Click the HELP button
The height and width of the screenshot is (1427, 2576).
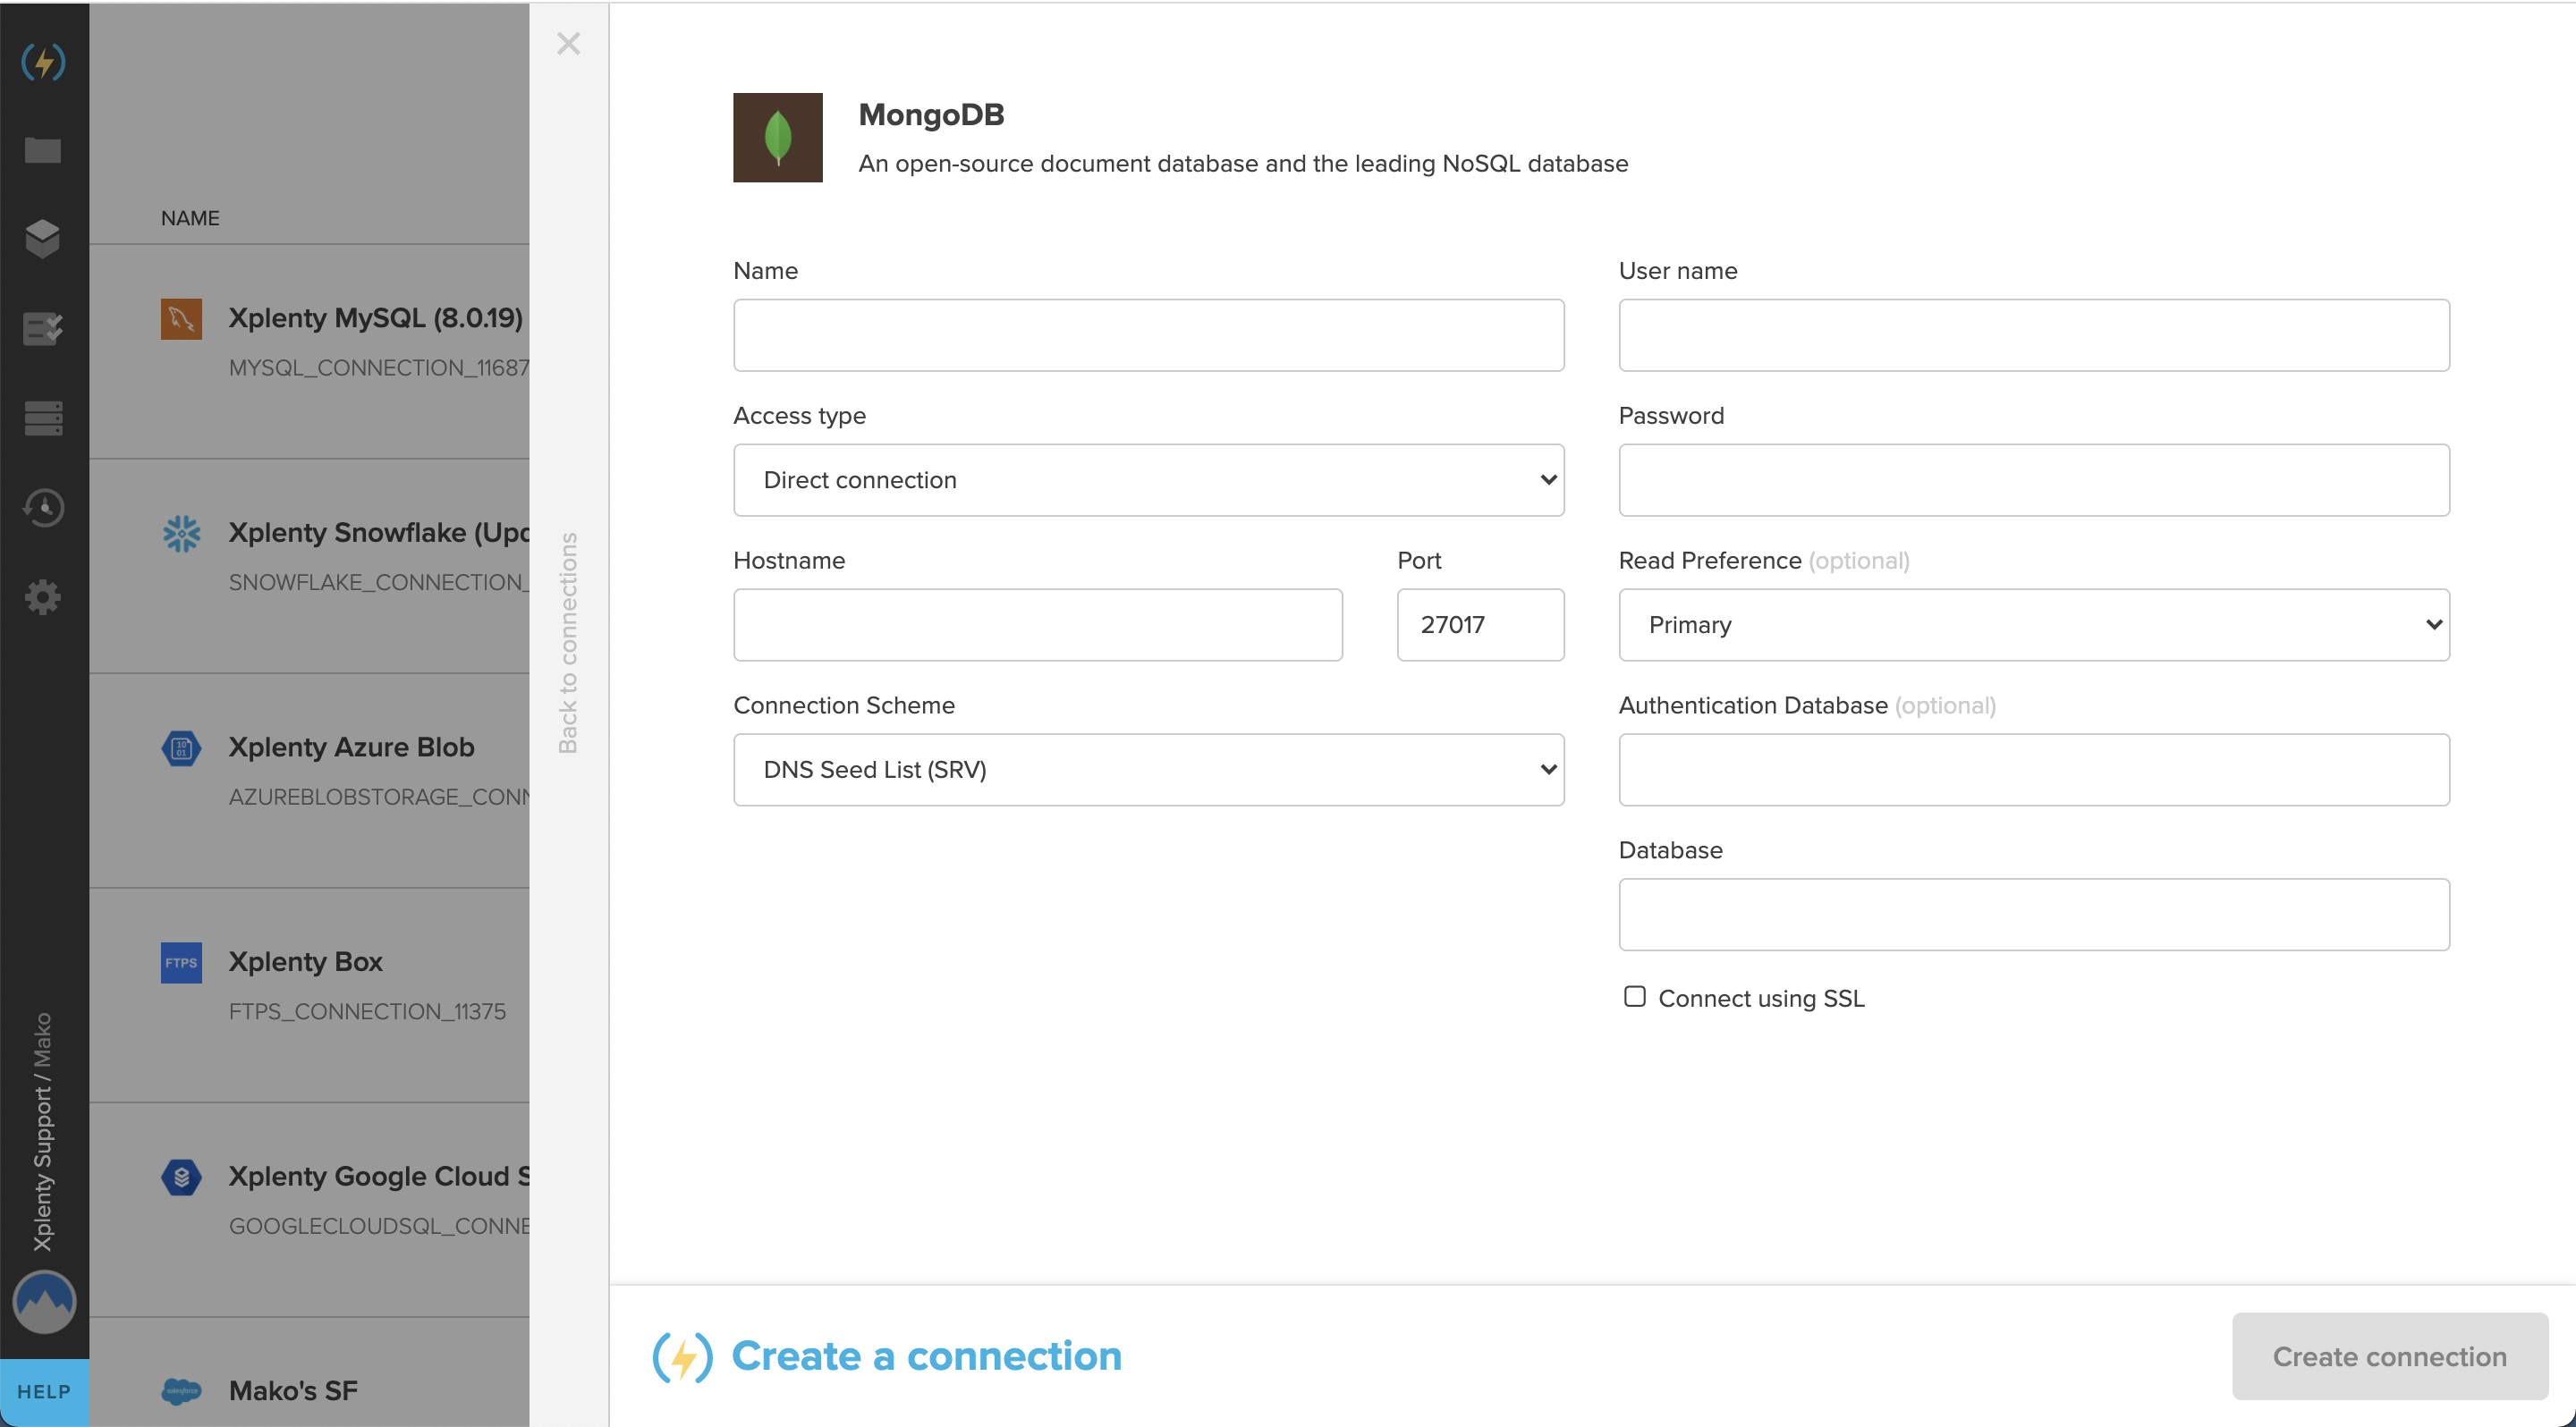44,1391
